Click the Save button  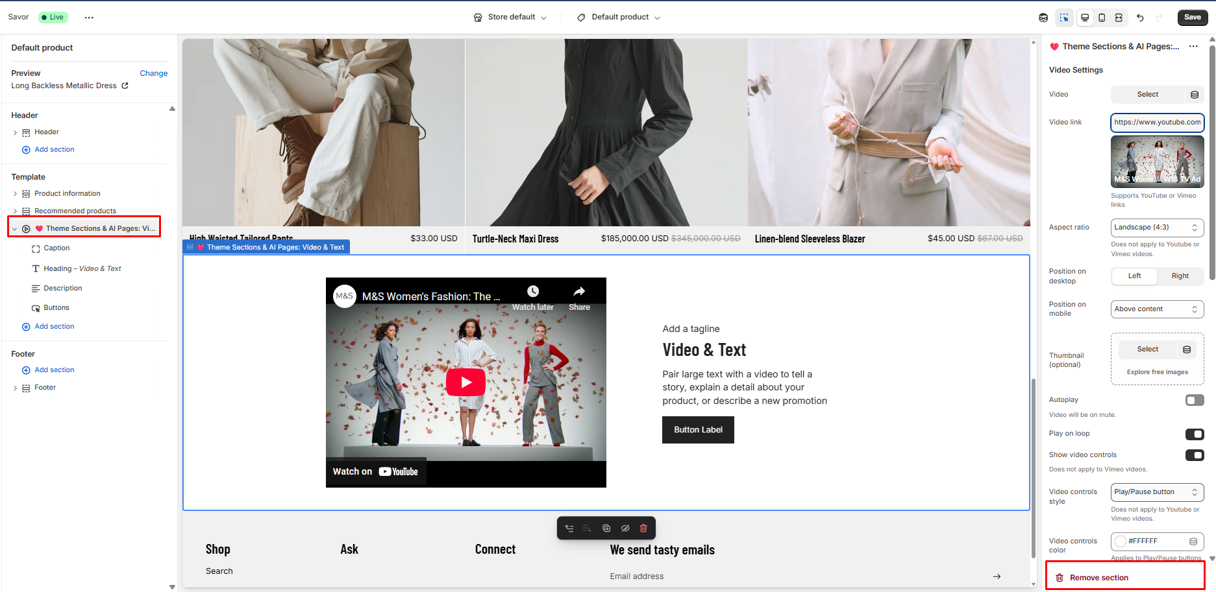tap(1192, 18)
